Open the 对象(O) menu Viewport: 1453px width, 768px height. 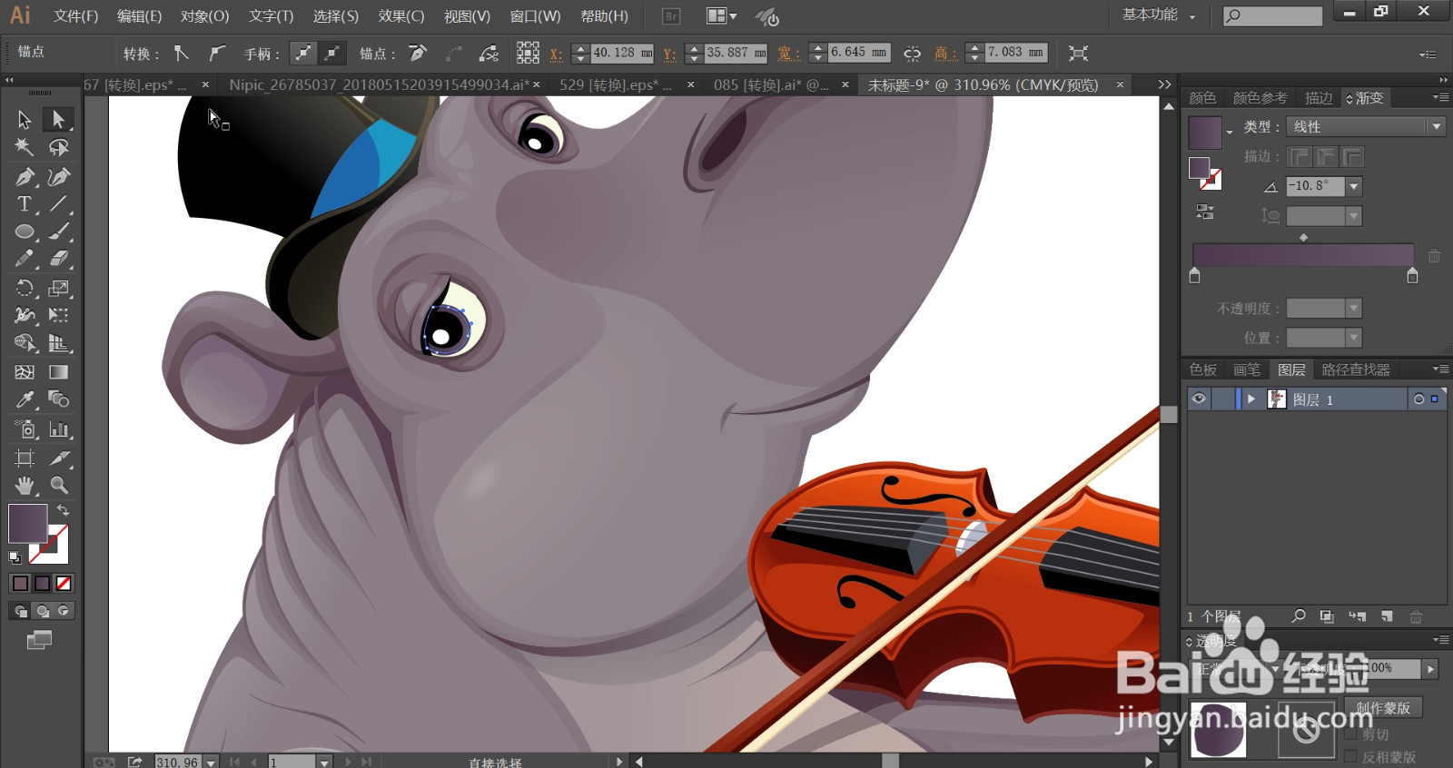204,16
